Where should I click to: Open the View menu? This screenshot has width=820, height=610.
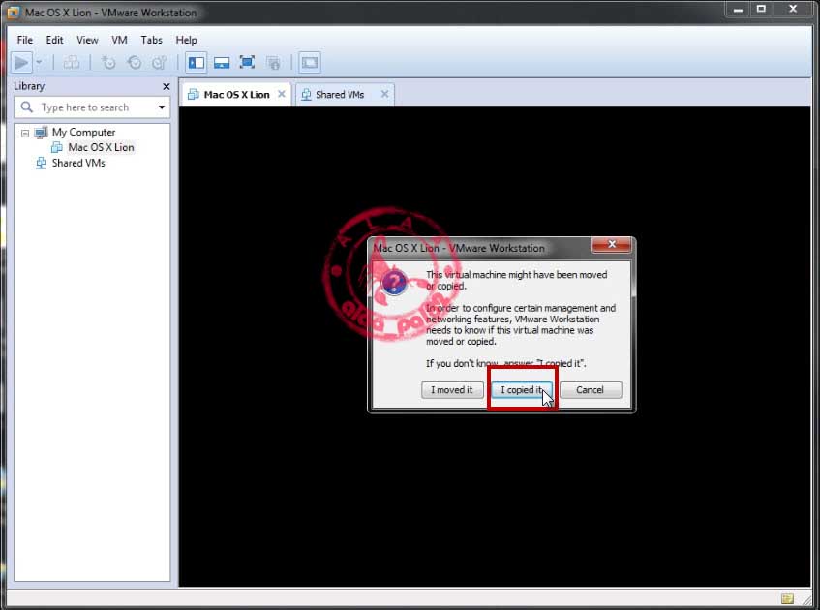(x=87, y=40)
